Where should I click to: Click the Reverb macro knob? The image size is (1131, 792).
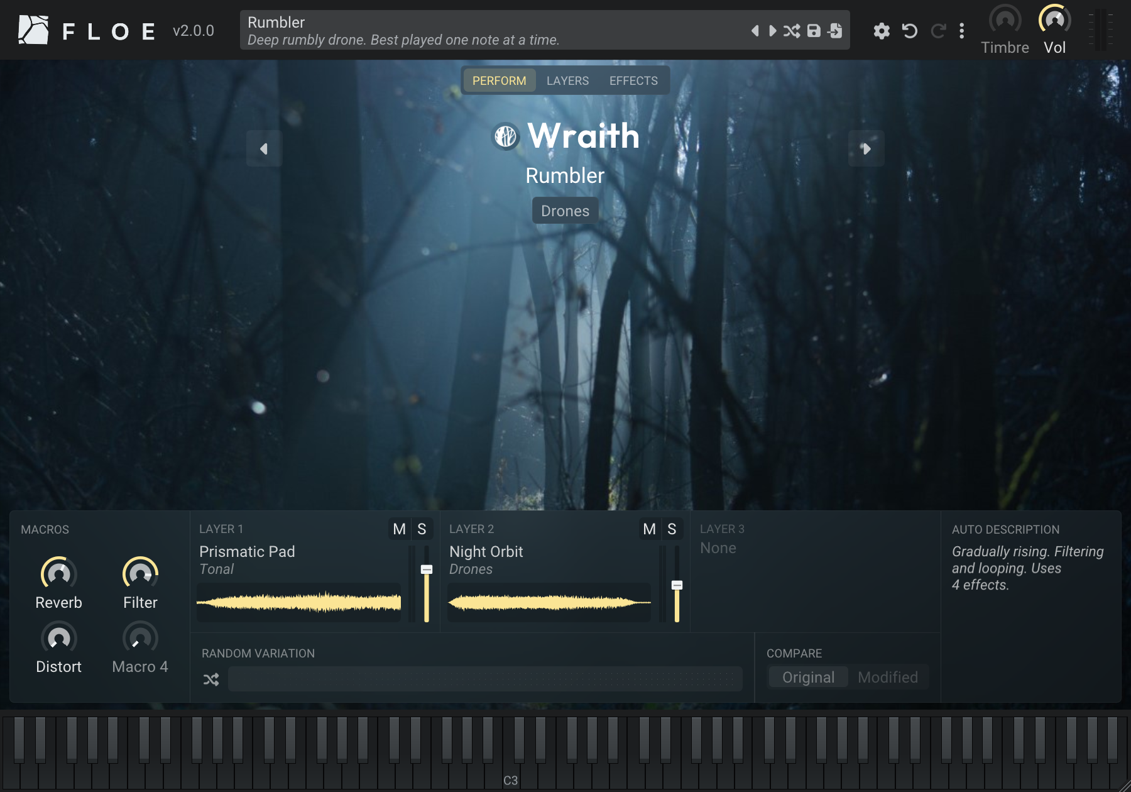[59, 573]
